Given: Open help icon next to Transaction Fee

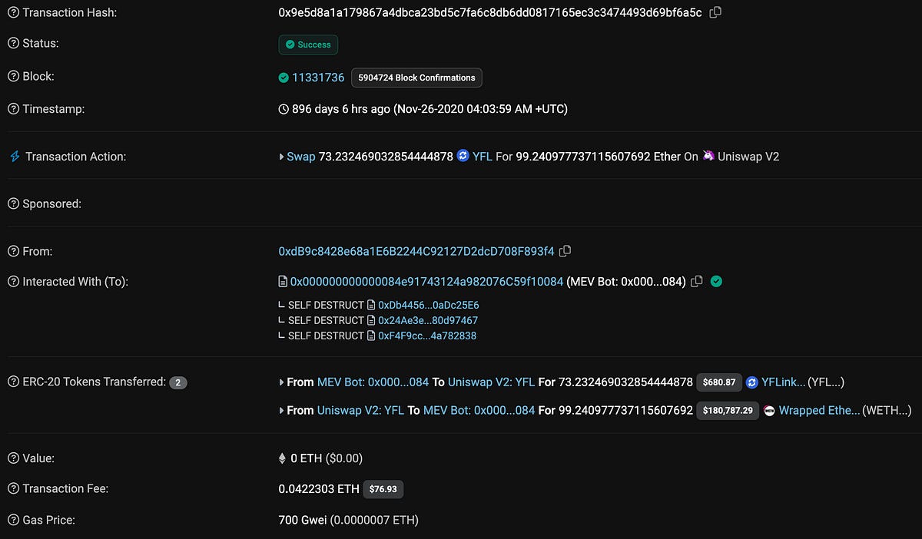Looking at the screenshot, I should click(x=13, y=488).
